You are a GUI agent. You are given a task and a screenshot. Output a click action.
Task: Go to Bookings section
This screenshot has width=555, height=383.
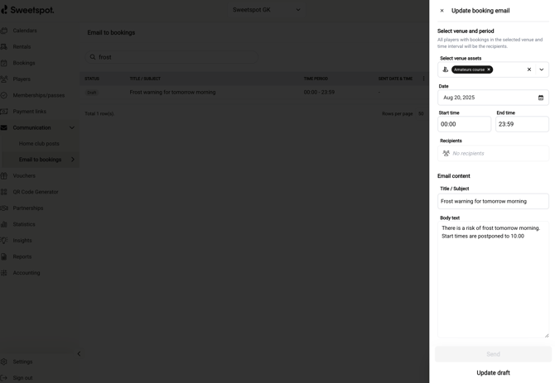24,63
